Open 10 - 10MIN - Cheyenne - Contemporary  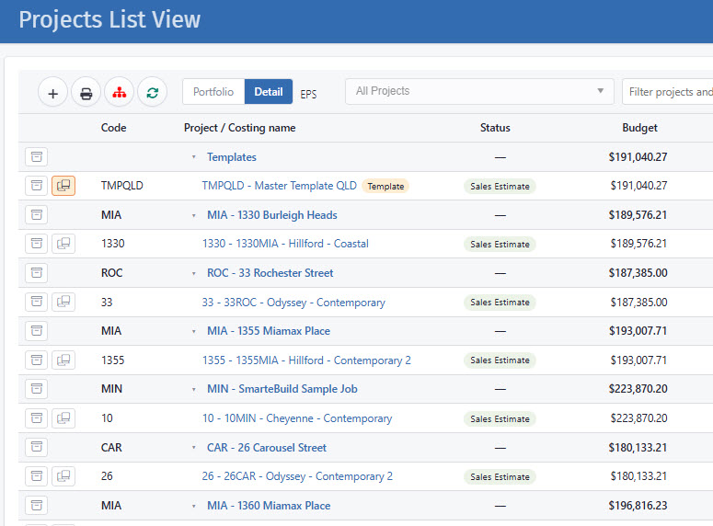coord(297,418)
